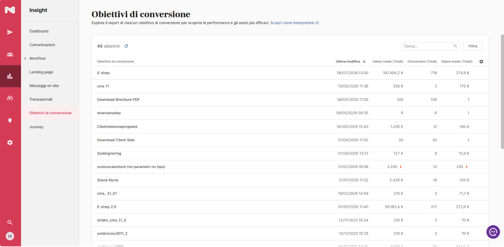The image size is (504, 247).
Task: Click the 1.200 € total value cell
Action: coord(397,127)
